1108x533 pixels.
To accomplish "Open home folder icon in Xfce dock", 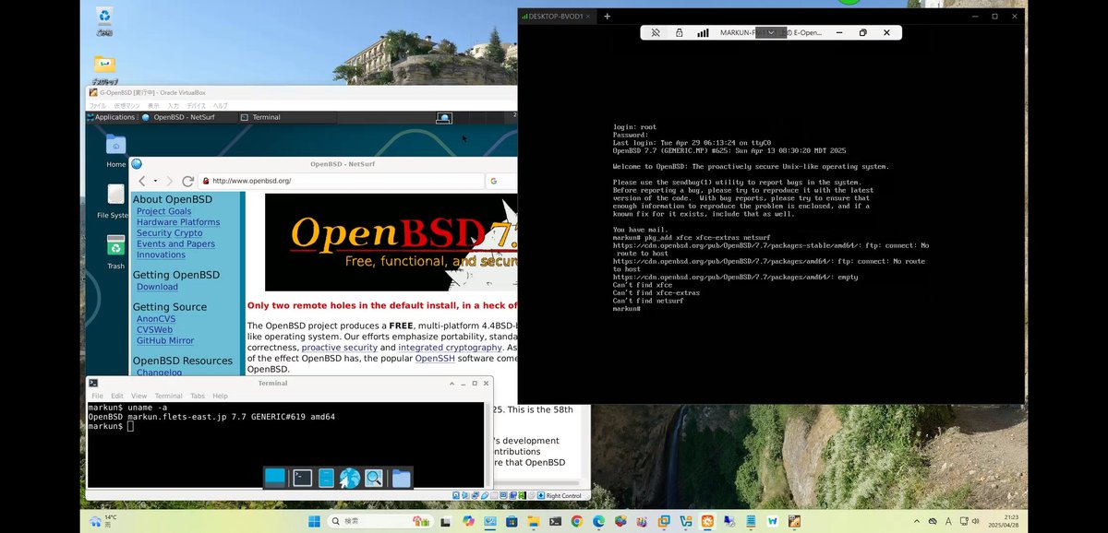I will [401, 478].
